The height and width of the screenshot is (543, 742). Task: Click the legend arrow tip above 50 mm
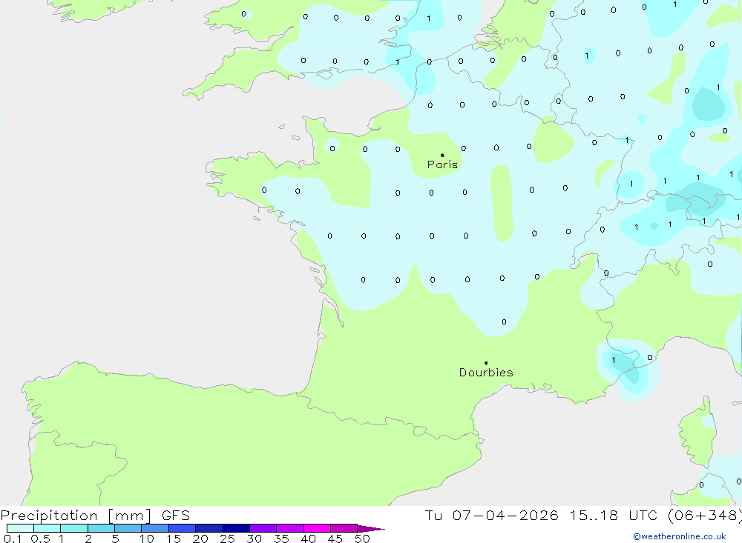pos(372,529)
